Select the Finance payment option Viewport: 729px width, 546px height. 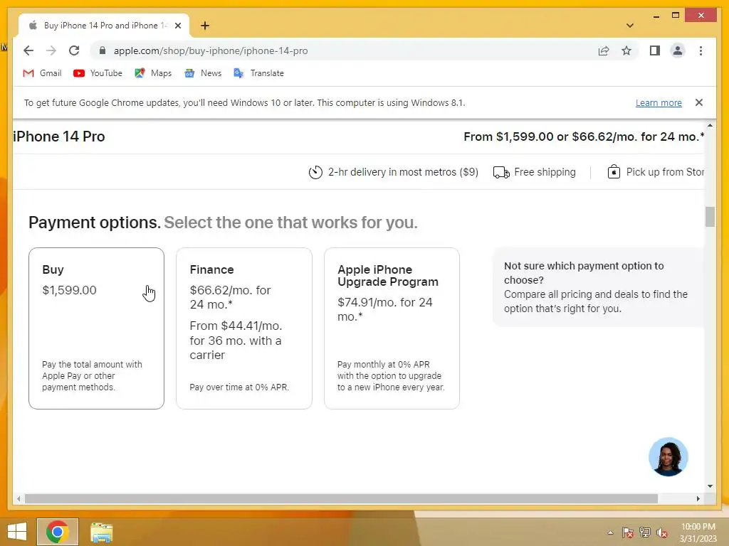244,328
